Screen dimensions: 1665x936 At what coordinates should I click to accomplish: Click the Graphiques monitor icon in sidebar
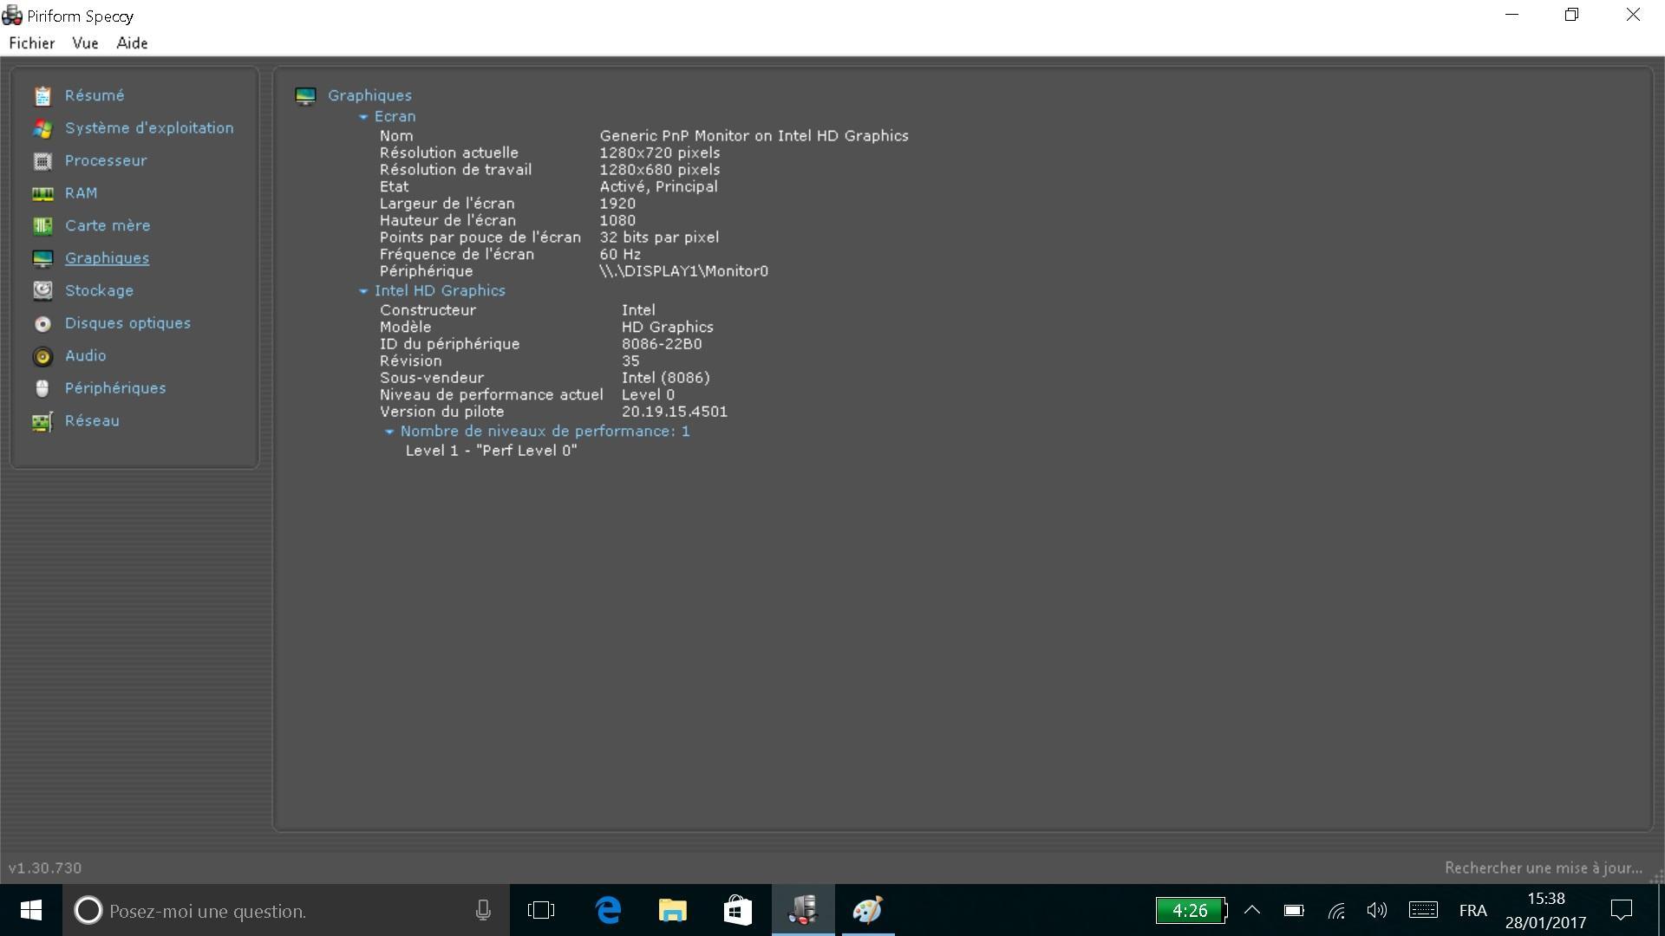[x=42, y=258]
